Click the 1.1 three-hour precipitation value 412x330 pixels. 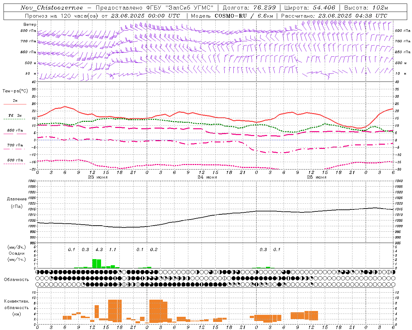(112, 250)
